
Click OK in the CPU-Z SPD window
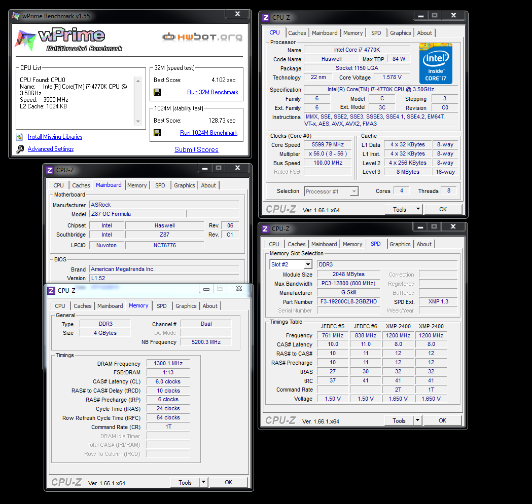pos(443,420)
